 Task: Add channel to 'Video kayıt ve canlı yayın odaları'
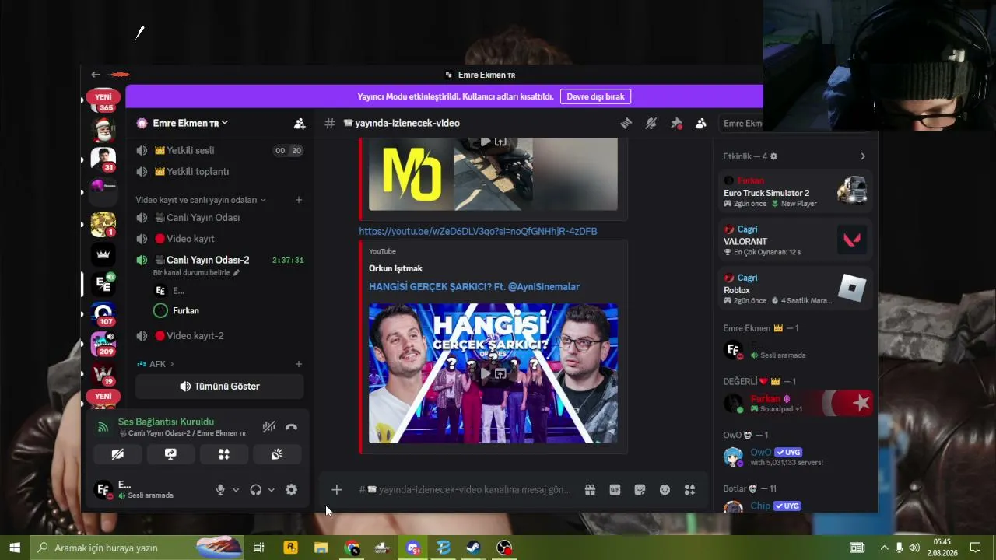pyautogui.click(x=298, y=200)
